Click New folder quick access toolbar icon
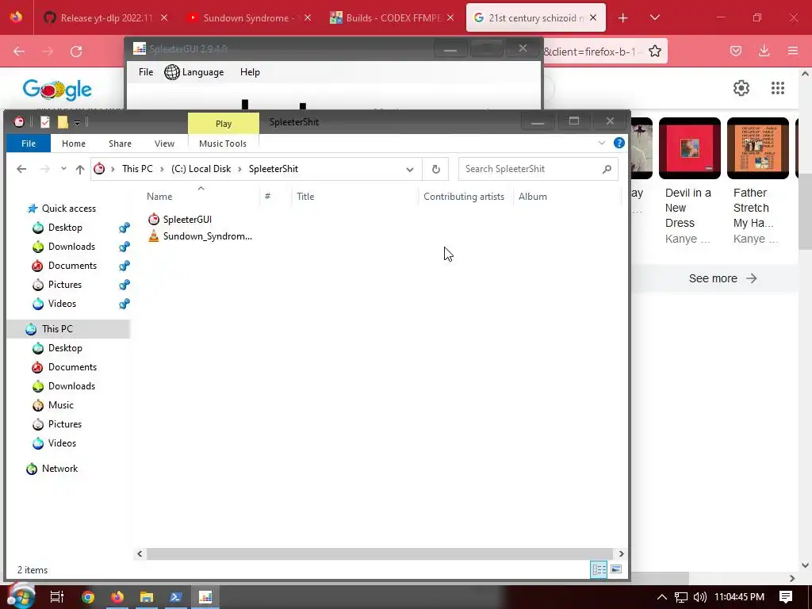 click(x=63, y=122)
